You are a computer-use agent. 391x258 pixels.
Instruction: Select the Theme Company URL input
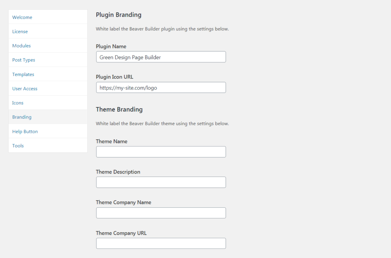tap(161, 243)
